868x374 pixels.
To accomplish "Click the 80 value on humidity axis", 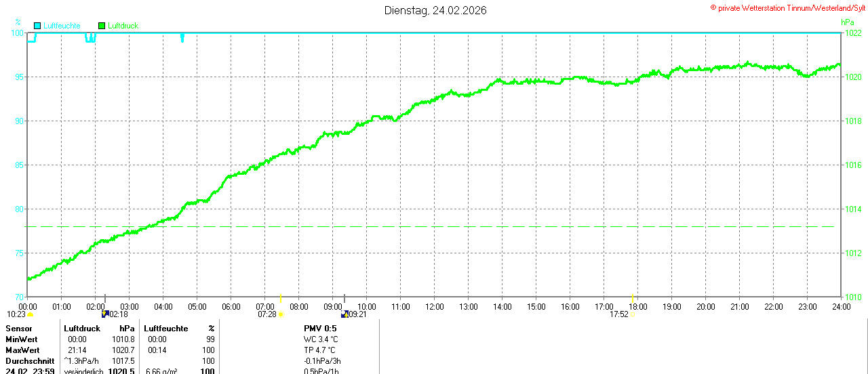I will pyautogui.click(x=19, y=209).
